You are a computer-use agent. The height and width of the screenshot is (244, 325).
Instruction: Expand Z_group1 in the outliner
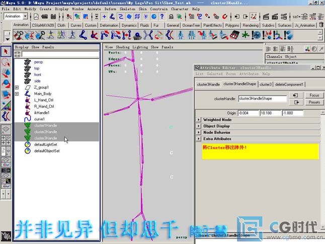coord(17,88)
